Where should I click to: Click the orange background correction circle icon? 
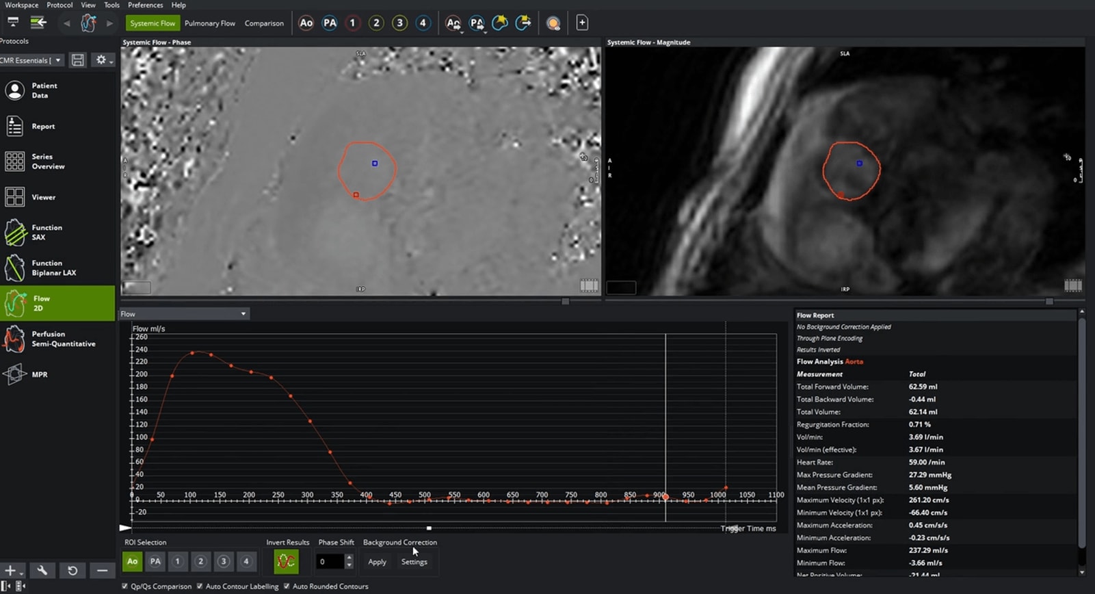coord(553,23)
